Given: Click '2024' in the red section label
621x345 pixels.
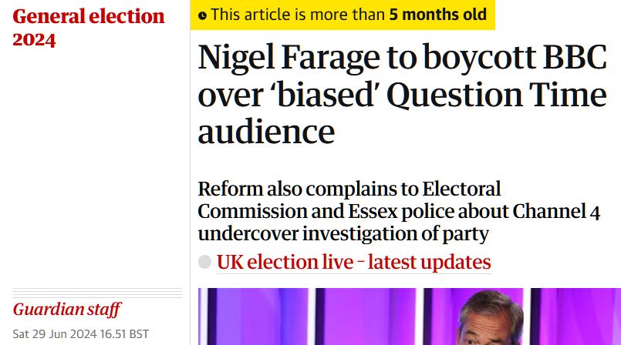Looking at the screenshot, I should pyautogui.click(x=34, y=40).
